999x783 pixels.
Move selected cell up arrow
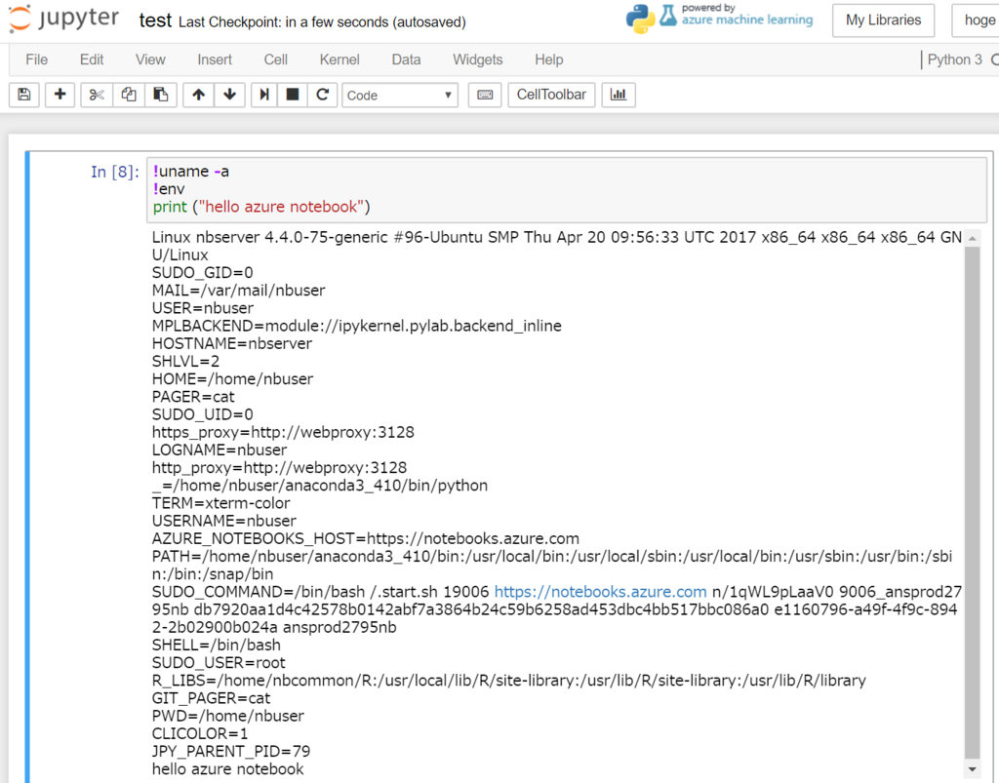pyautogui.click(x=198, y=95)
